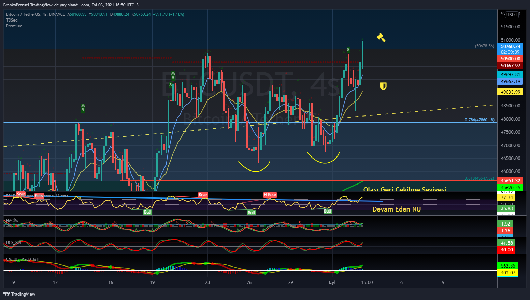Click the 15:00 label on time axis
The image size is (530, 300).
coord(367,282)
